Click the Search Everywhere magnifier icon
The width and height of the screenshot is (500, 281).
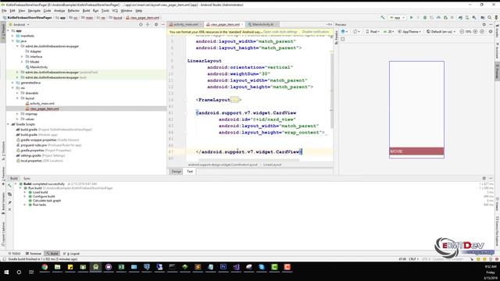tap(490, 17)
